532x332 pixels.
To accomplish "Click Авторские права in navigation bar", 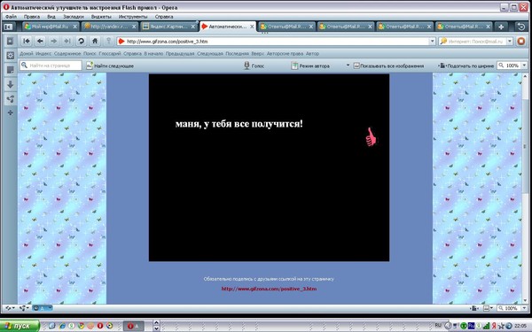I will pyautogui.click(x=285, y=53).
